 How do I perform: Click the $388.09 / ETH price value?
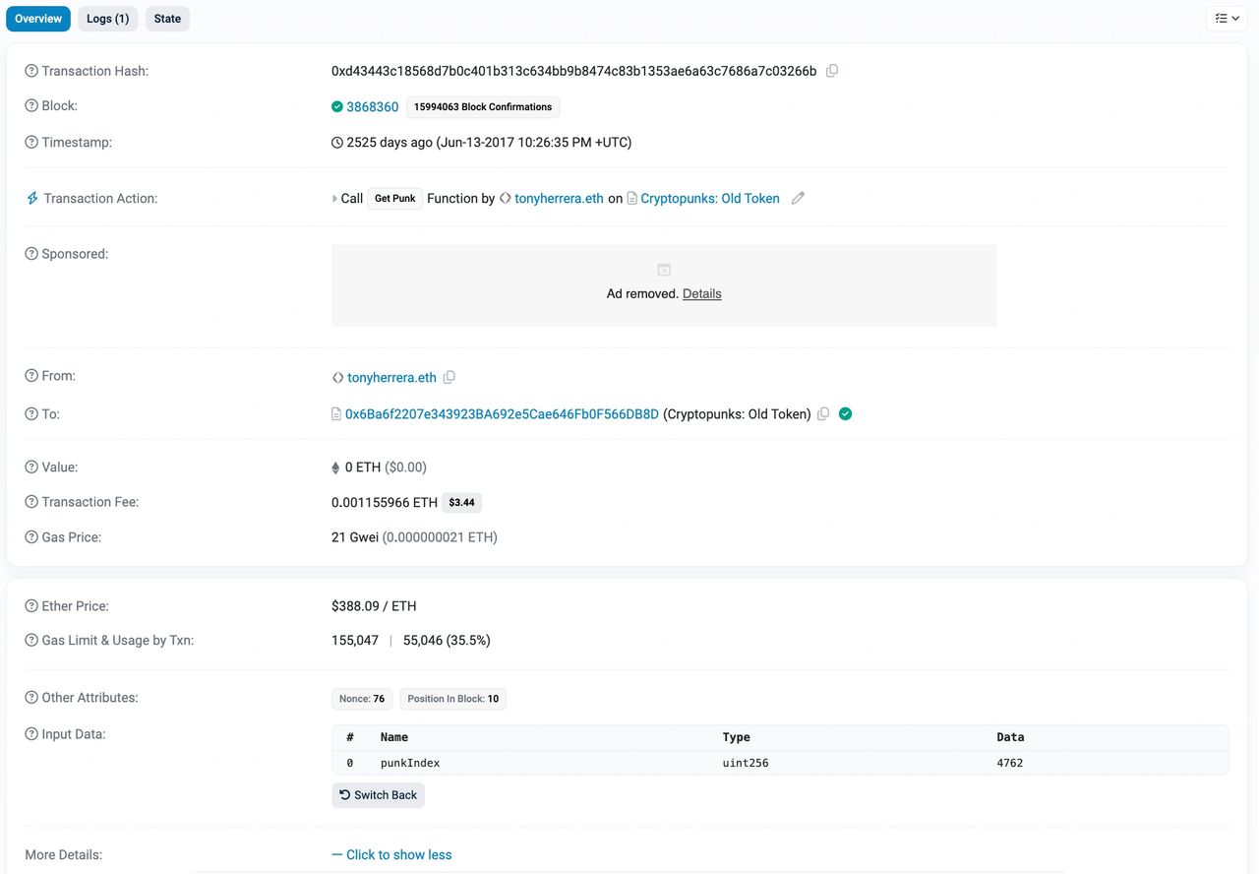pyautogui.click(x=374, y=606)
